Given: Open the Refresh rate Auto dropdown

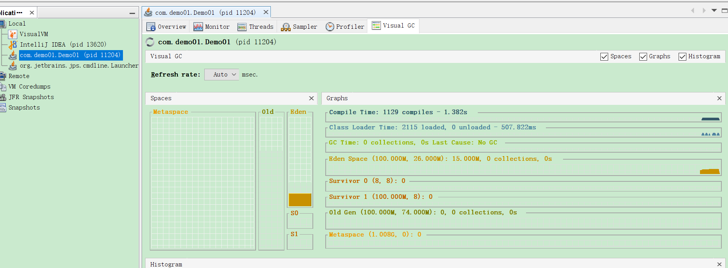Looking at the screenshot, I should (x=222, y=75).
